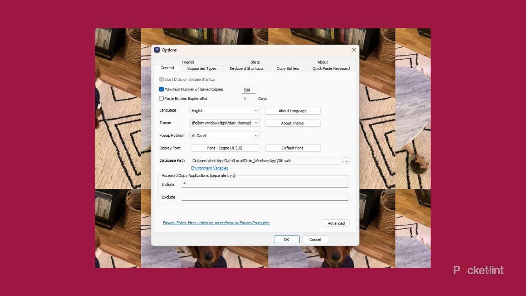Select the Supported Types tab
This screenshot has width=526, height=296.
[202, 69]
